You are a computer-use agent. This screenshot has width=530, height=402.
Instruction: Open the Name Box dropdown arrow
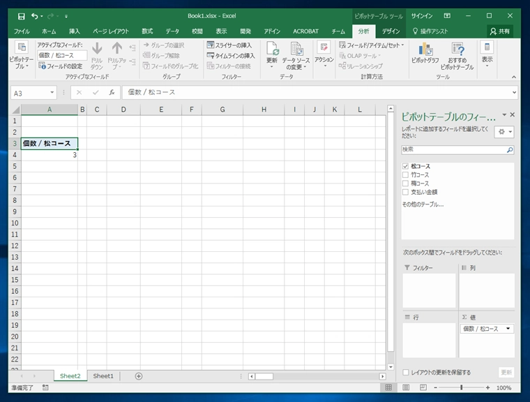pyautogui.click(x=52, y=92)
